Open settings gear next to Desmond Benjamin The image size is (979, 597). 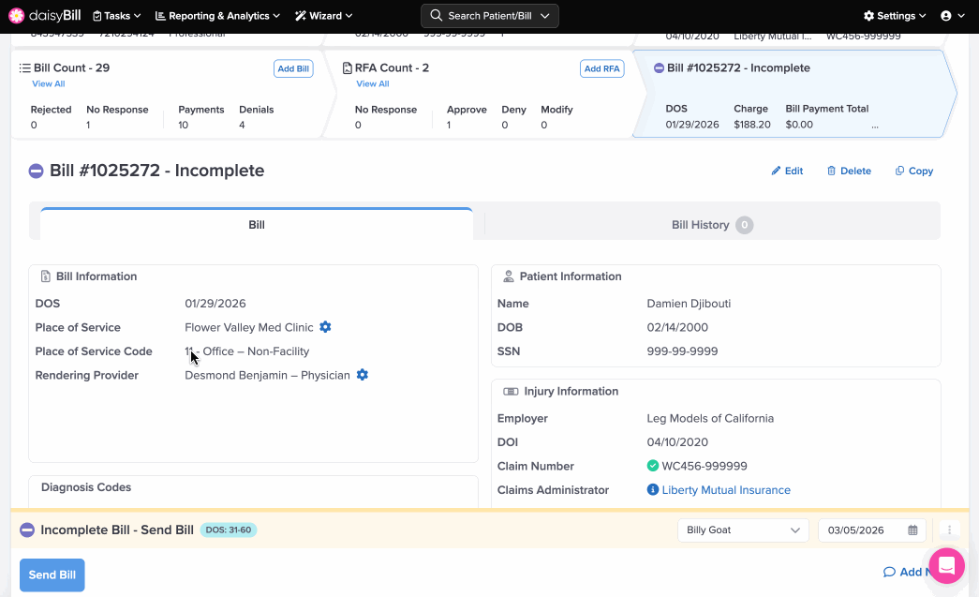click(x=363, y=375)
